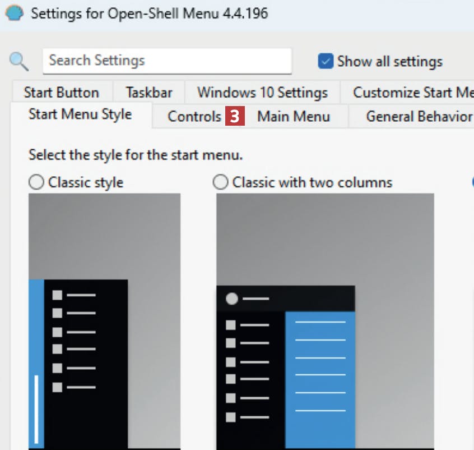The height and width of the screenshot is (450, 474).
Task: Go to the General Behavior tab
Action: tap(419, 117)
